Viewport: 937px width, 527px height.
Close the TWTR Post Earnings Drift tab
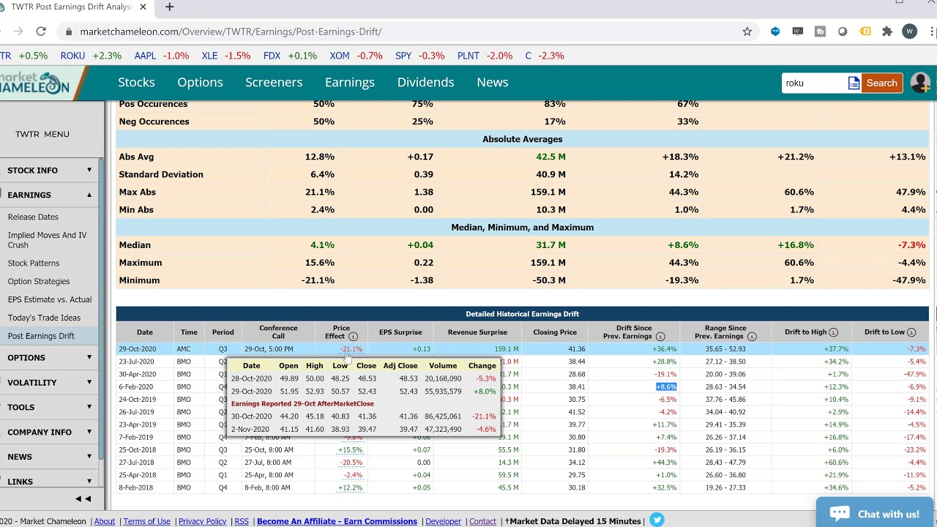(143, 7)
